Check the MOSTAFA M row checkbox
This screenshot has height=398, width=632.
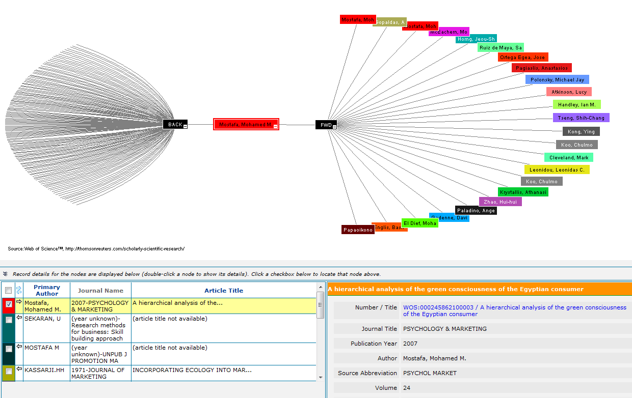pos(9,349)
